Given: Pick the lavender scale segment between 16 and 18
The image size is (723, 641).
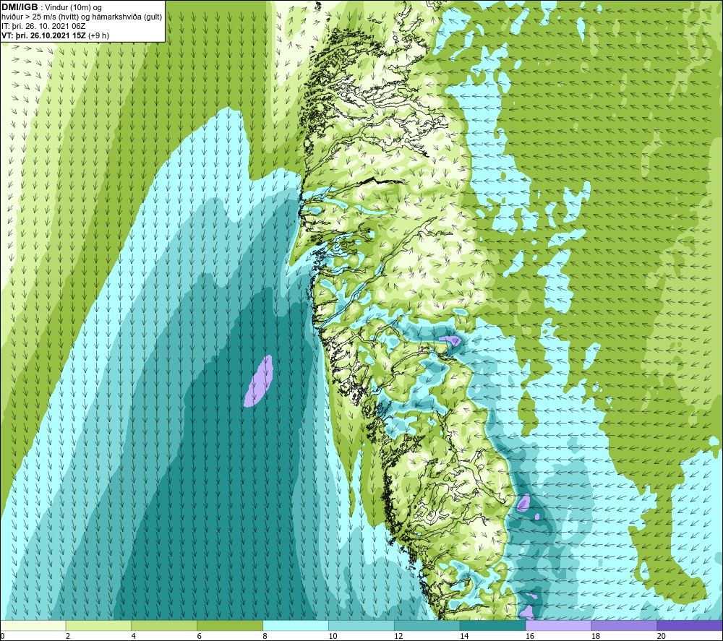Looking at the screenshot, I should click(x=558, y=625).
